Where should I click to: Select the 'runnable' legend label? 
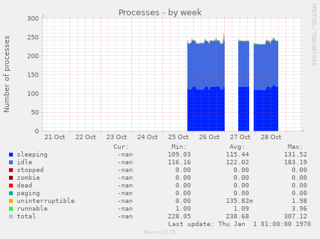pos(32,209)
